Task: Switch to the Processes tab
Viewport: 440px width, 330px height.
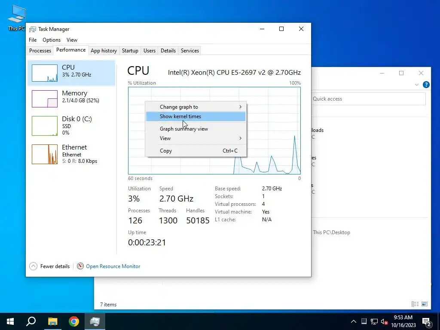Action: click(x=40, y=51)
